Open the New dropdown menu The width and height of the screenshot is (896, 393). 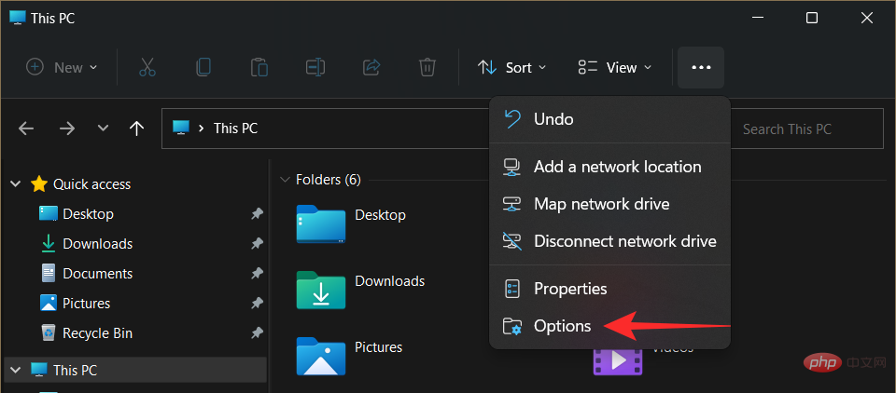(x=62, y=67)
